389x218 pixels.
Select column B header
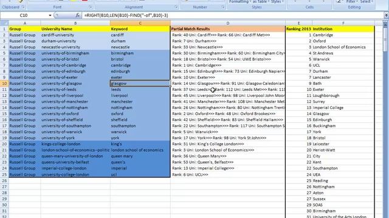pos(75,23)
